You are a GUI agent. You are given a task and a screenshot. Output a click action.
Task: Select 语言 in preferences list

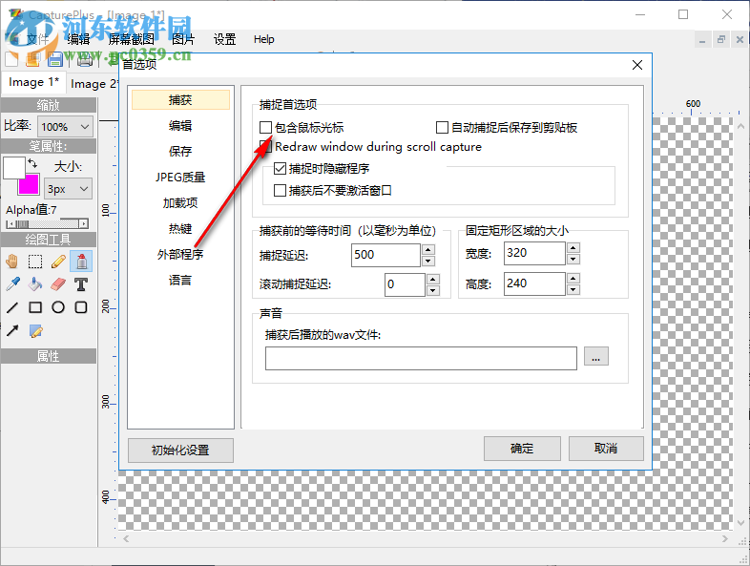click(x=180, y=281)
